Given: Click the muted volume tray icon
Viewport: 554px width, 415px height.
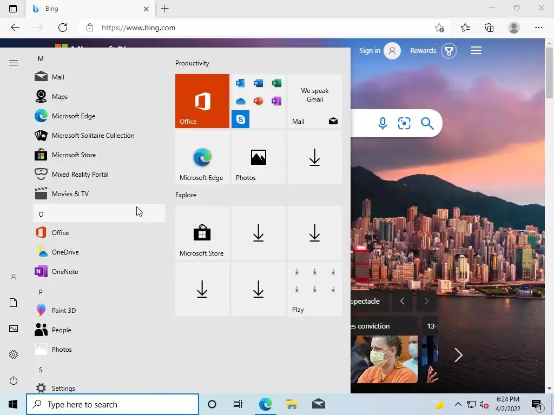Looking at the screenshot, I should [x=484, y=405].
